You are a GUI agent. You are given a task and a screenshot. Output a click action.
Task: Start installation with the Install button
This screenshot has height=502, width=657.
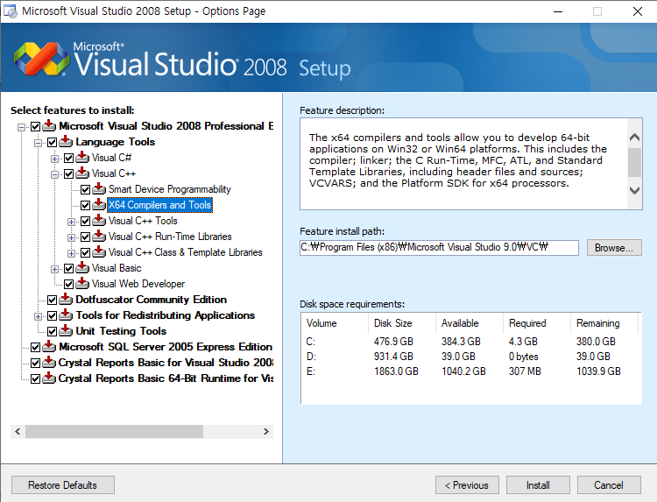(x=538, y=484)
